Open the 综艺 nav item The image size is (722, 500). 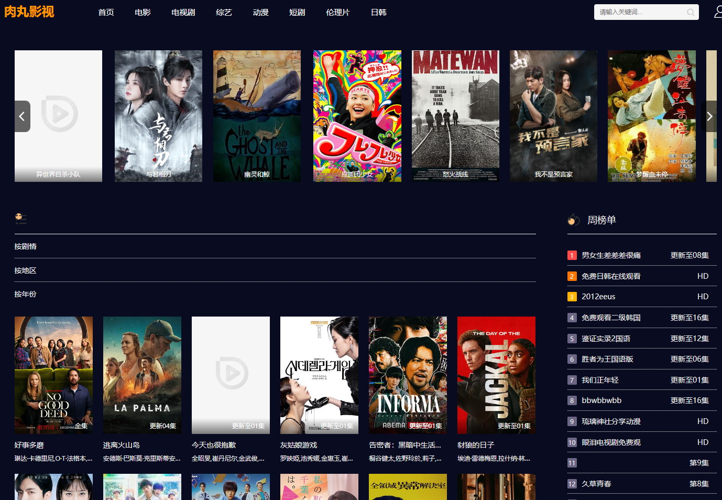(224, 12)
